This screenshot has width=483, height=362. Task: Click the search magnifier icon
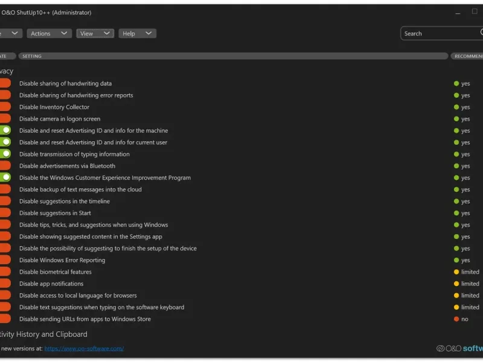pyautogui.click(x=481, y=33)
